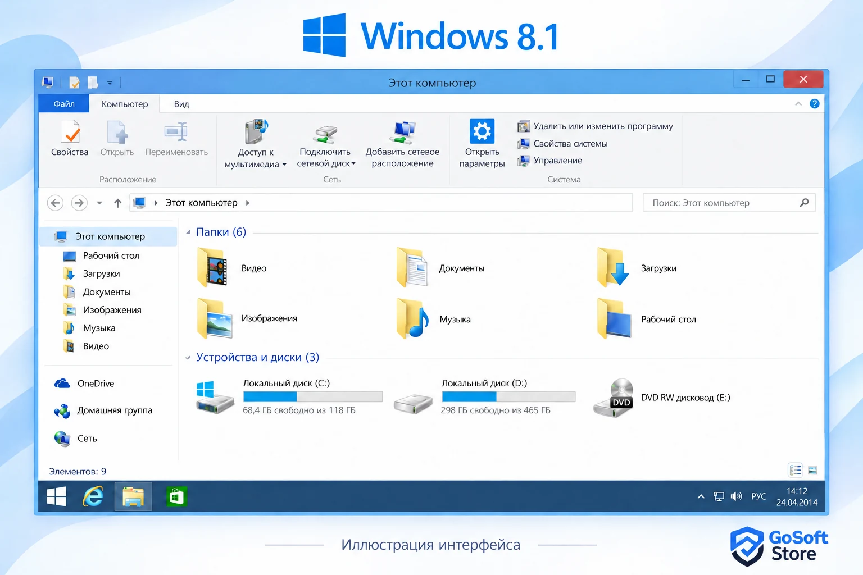Click Управление in ribbon

click(549, 161)
